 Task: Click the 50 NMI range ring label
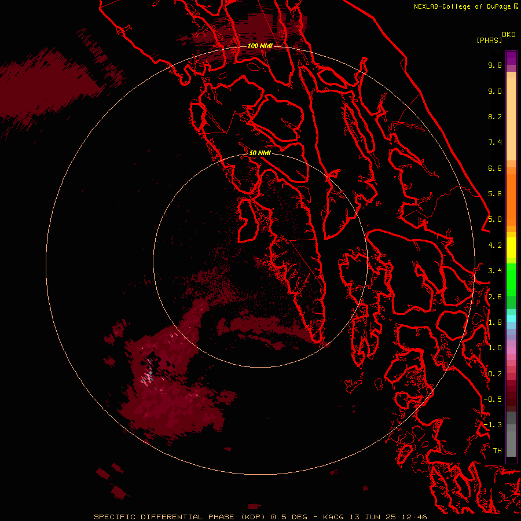260,153
